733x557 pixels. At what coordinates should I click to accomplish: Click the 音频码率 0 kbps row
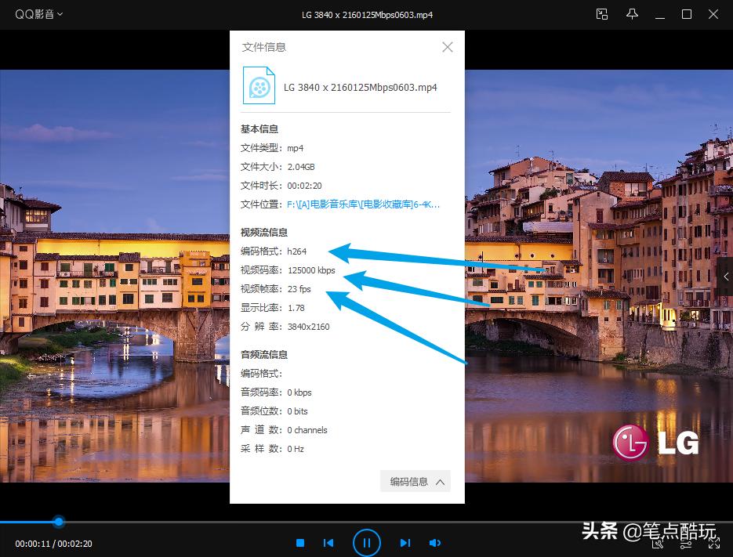pyautogui.click(x=276, y=392)
